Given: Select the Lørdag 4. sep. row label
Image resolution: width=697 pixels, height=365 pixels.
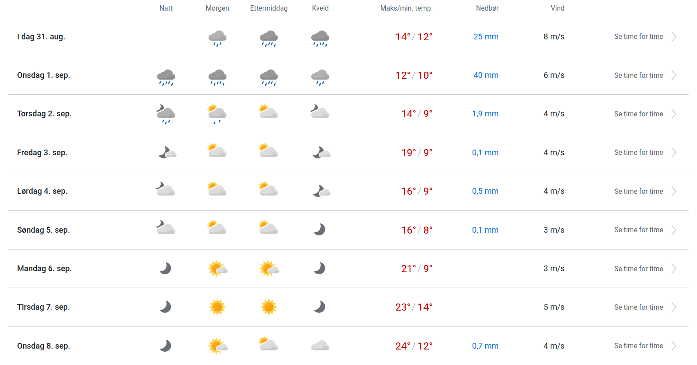Looking at the screenshot, I should coord(43,191).
